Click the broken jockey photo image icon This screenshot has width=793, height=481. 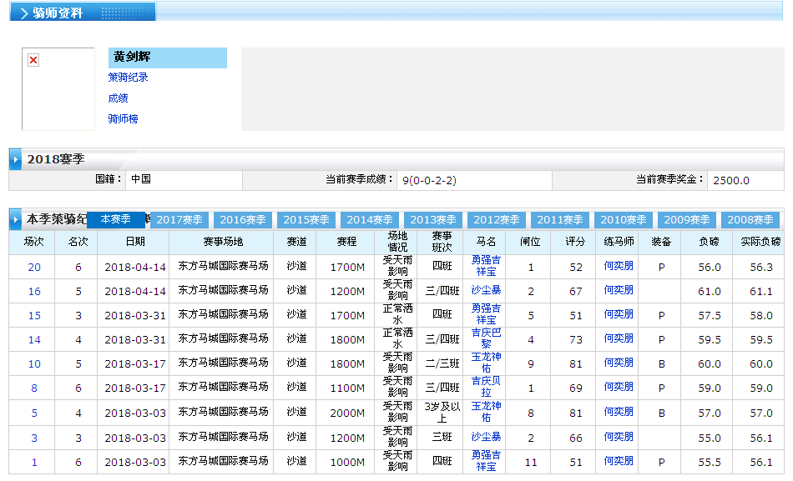click(x=33, y=60)
